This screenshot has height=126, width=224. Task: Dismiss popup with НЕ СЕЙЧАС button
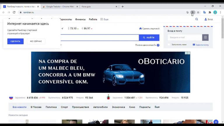click(36, 41)
